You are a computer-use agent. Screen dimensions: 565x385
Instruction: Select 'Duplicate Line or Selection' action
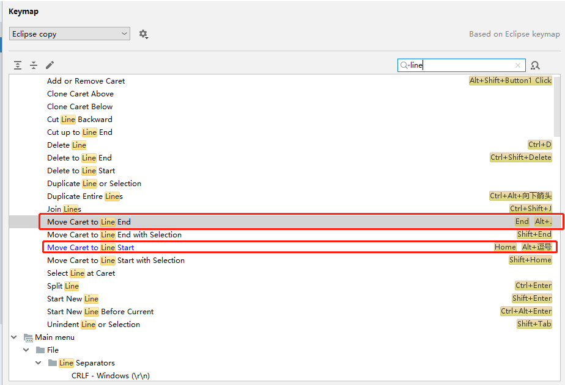[x=94, y=184]
